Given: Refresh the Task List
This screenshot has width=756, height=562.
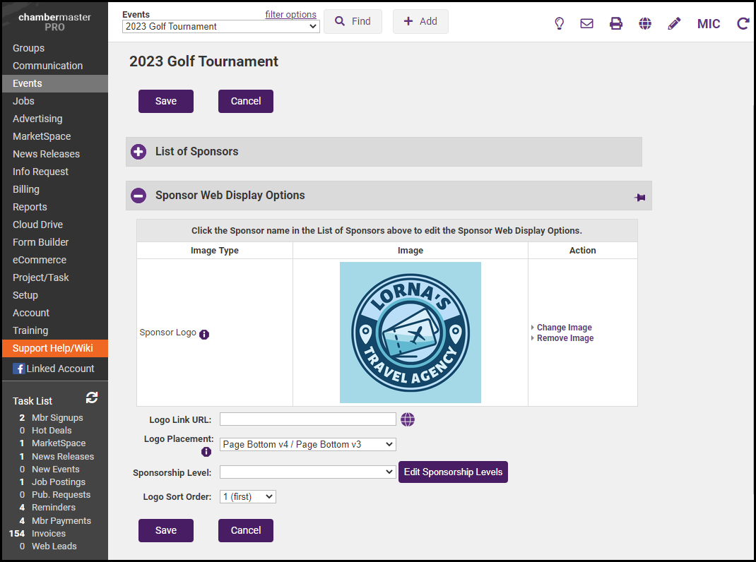Looking at the screenshot, I should coord(92,398).
